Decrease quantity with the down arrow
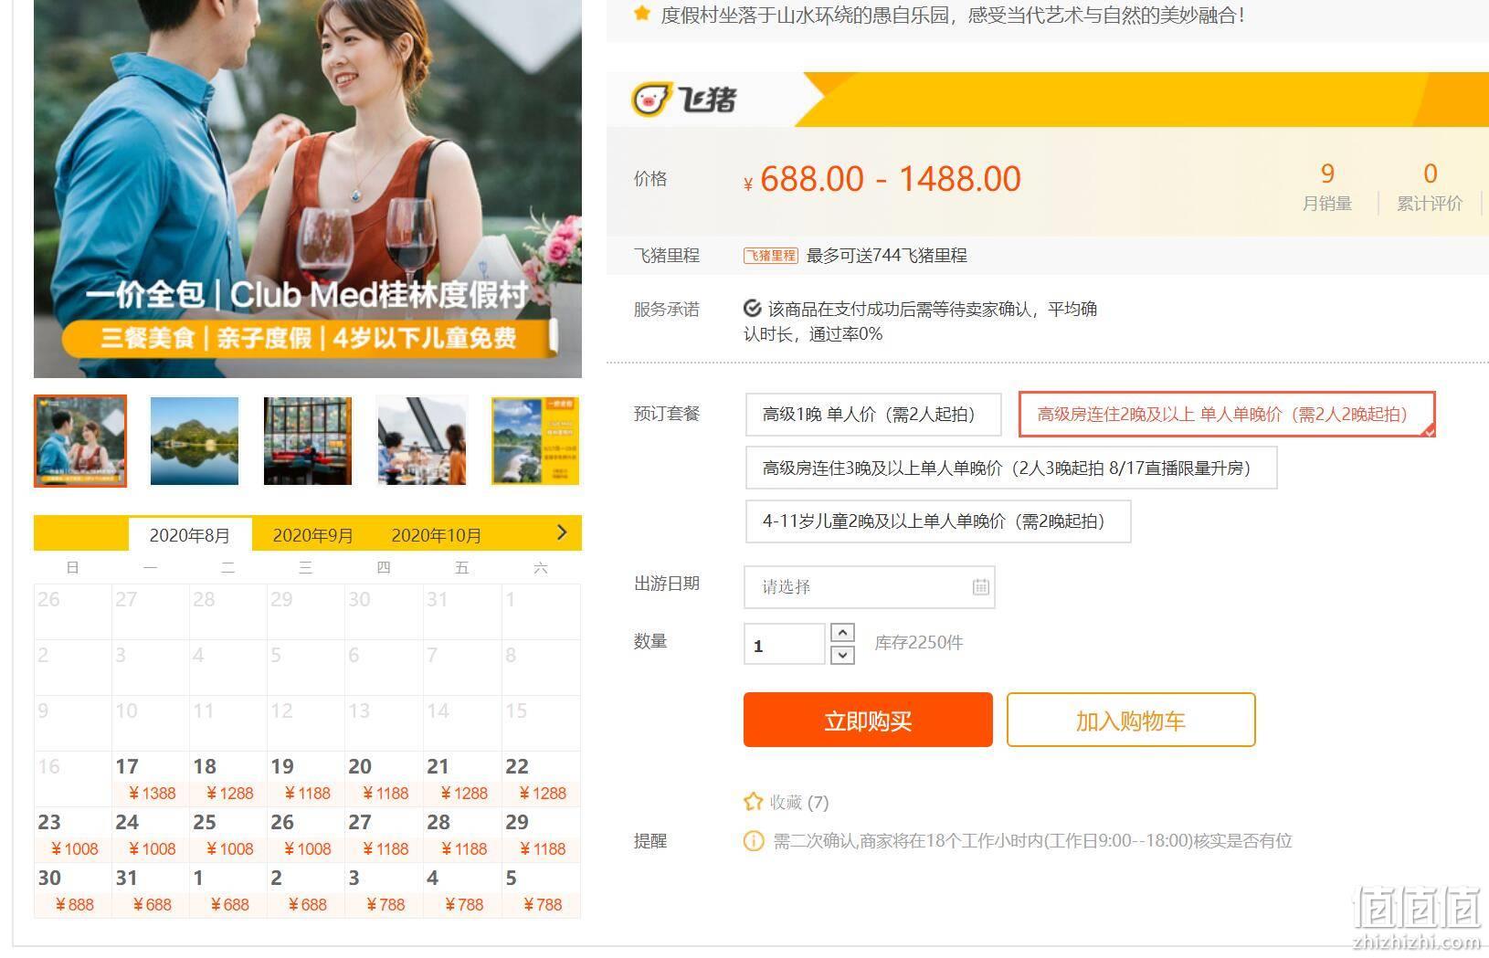Viewport: 1489px width, 958px height. 842,655
